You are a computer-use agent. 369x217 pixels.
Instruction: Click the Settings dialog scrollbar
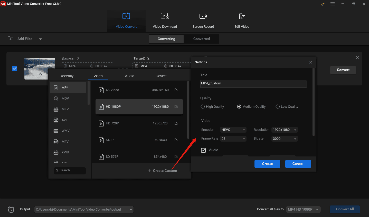(x=313, y=102)
